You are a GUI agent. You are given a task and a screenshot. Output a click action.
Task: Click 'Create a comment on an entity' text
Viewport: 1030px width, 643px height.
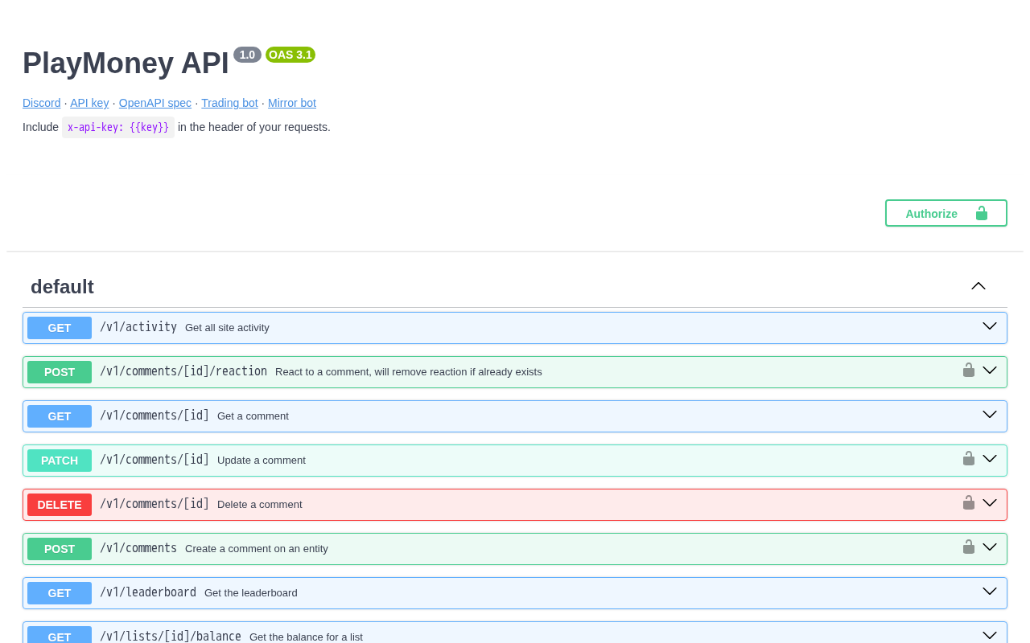257,549
